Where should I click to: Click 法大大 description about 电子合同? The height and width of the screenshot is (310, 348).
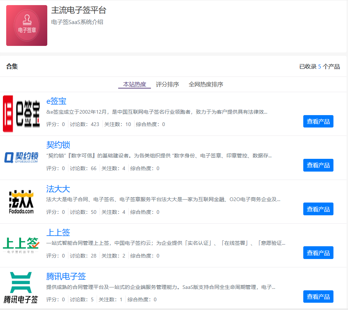(163, 200)
